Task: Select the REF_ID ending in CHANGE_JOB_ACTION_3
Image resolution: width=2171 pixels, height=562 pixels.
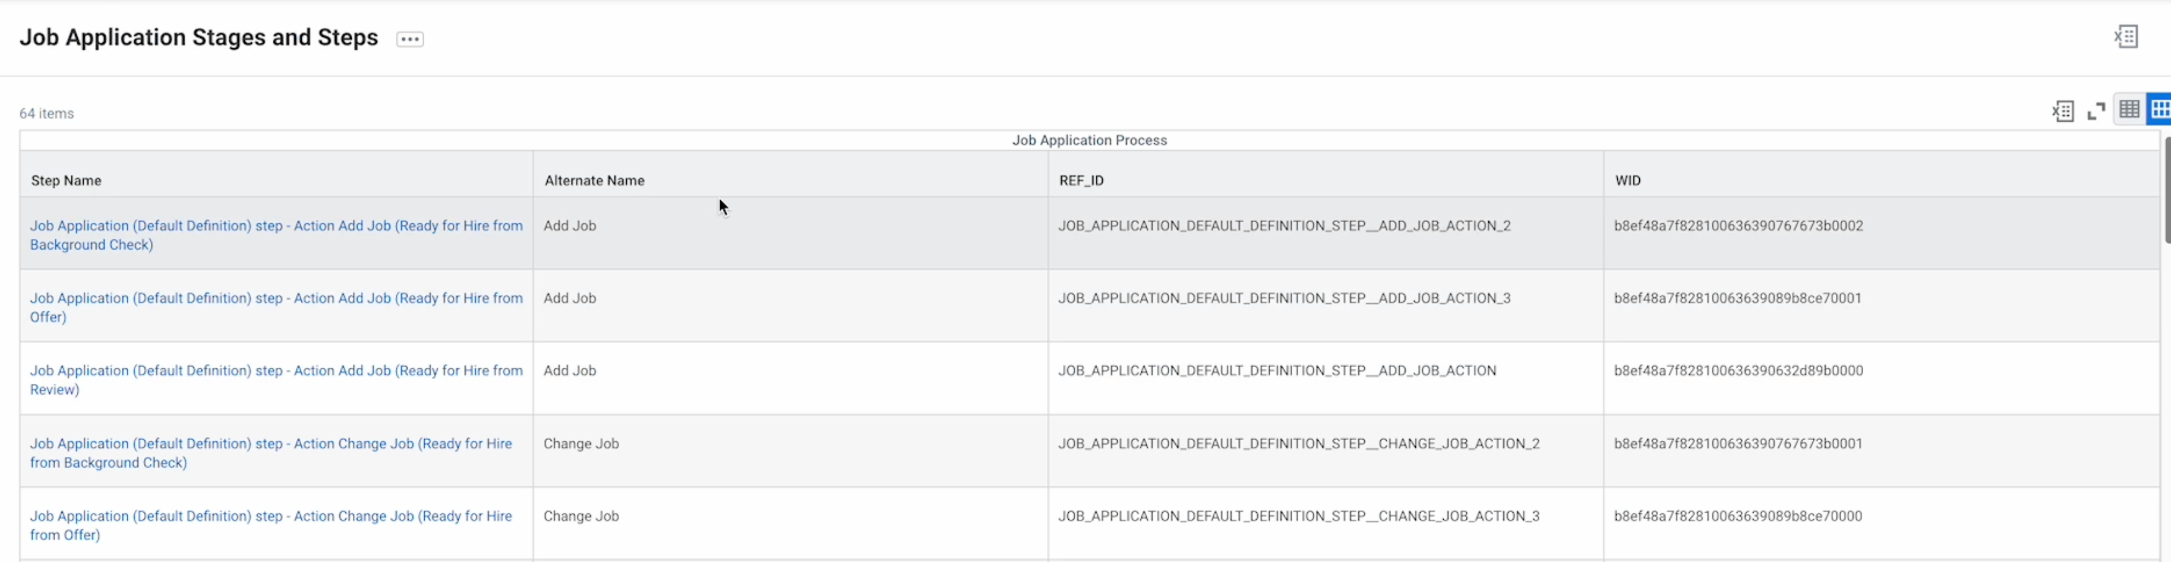Action: (x=1299, y=516)
